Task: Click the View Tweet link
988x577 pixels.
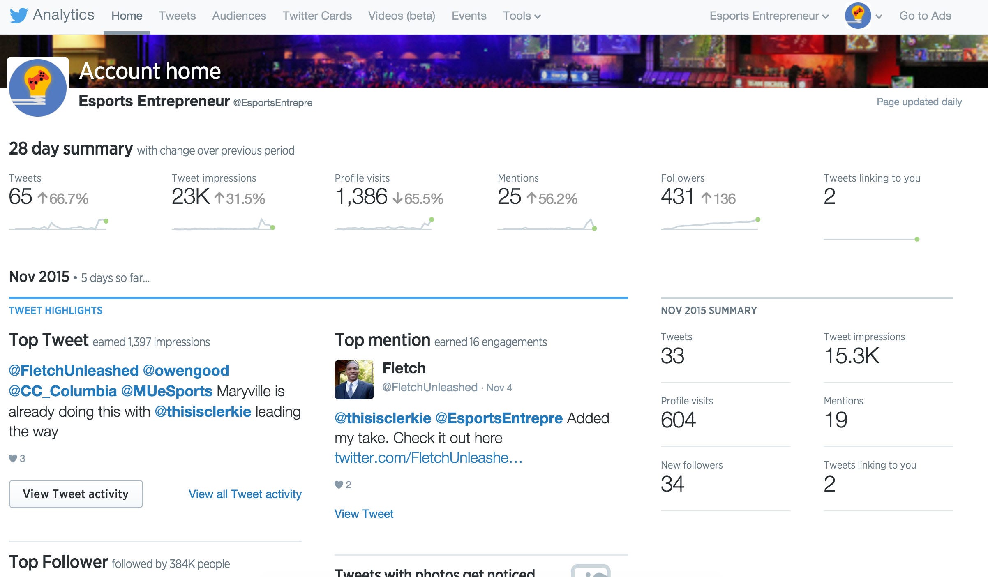Action: pos(364,514)
